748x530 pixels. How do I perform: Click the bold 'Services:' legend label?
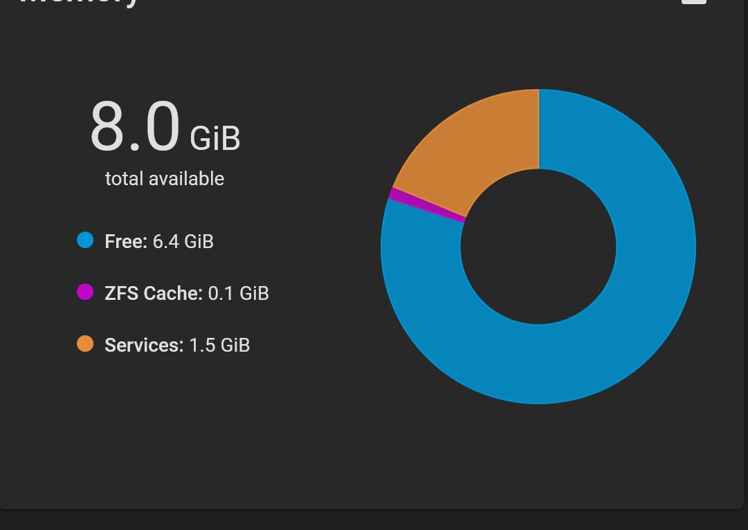tap(144, 346)
